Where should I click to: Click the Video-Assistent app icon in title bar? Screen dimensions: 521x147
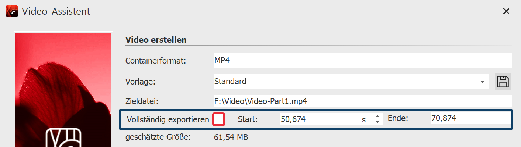[x=12, y=11]
